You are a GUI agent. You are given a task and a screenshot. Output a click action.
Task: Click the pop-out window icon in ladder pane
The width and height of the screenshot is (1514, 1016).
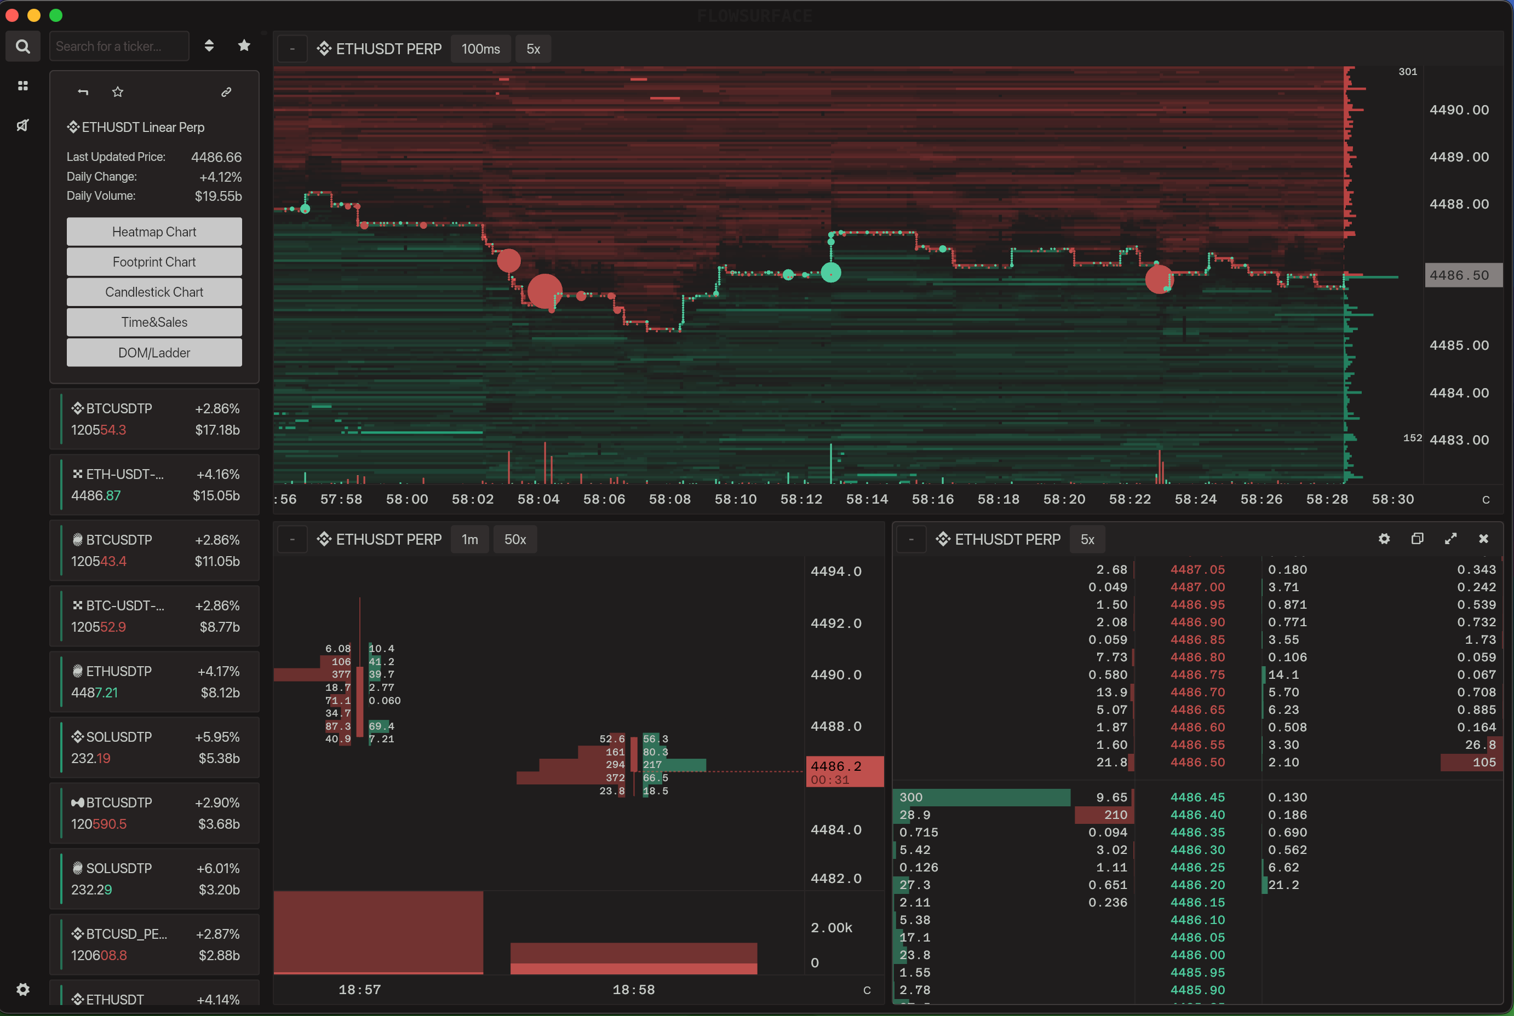click(1418, 539)
